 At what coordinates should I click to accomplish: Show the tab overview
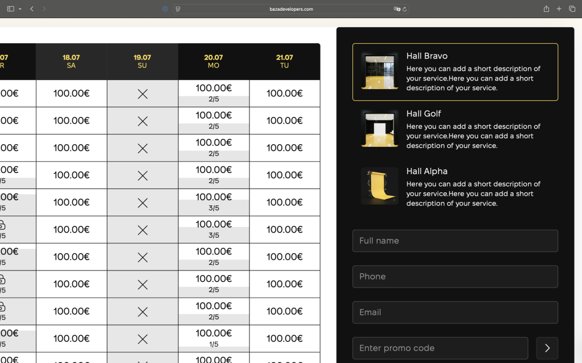tap(572, 9)
